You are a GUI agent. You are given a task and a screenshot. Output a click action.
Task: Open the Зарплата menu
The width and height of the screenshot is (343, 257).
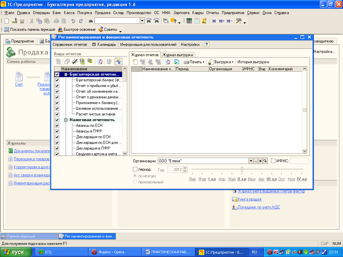181,13
